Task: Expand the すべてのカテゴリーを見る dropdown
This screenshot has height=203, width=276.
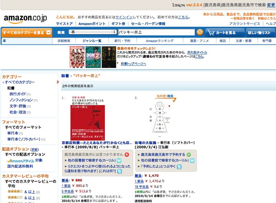Action: 27,32
